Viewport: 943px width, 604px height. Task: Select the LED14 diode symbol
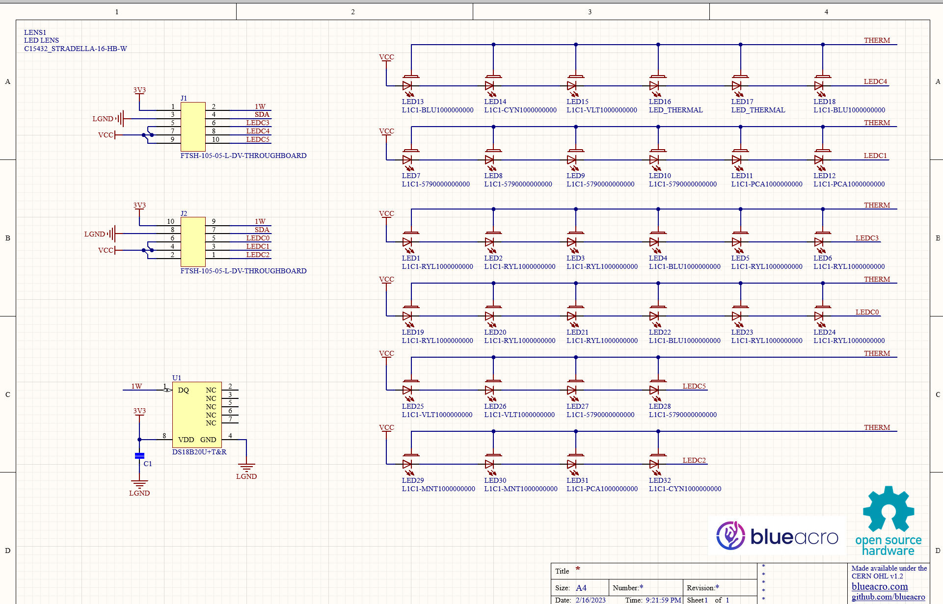pos(491,86)
